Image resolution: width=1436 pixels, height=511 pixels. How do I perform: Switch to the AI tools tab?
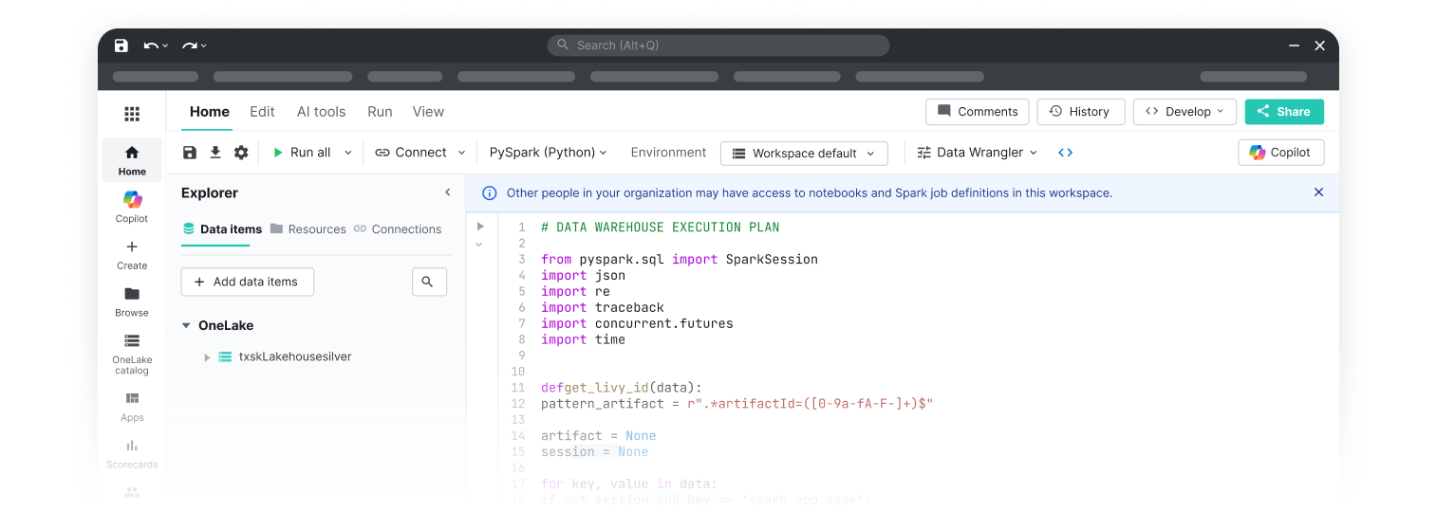click(321, 112)
